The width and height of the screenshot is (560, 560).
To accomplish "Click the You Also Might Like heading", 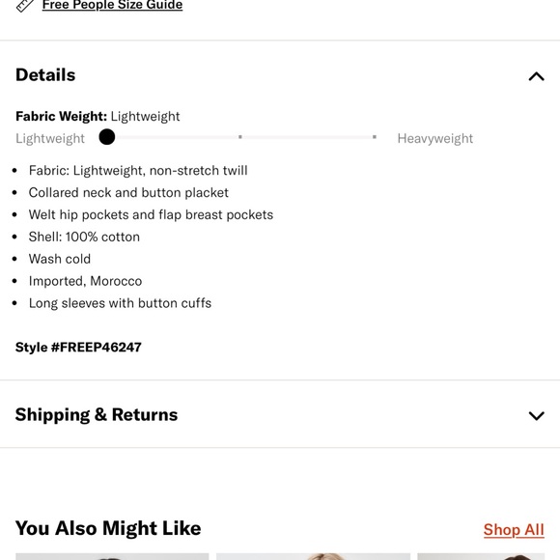I will click(x=108, y=528).
